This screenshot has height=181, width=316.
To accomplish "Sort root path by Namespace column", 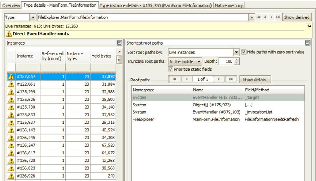I will (x=161, y=90).
